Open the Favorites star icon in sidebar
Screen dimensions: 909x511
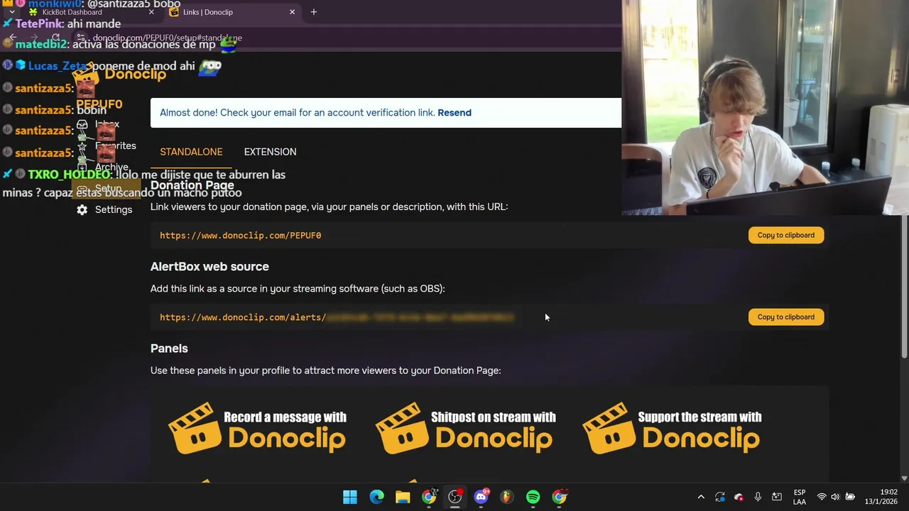pyautogui.click(x=82, y=146)
